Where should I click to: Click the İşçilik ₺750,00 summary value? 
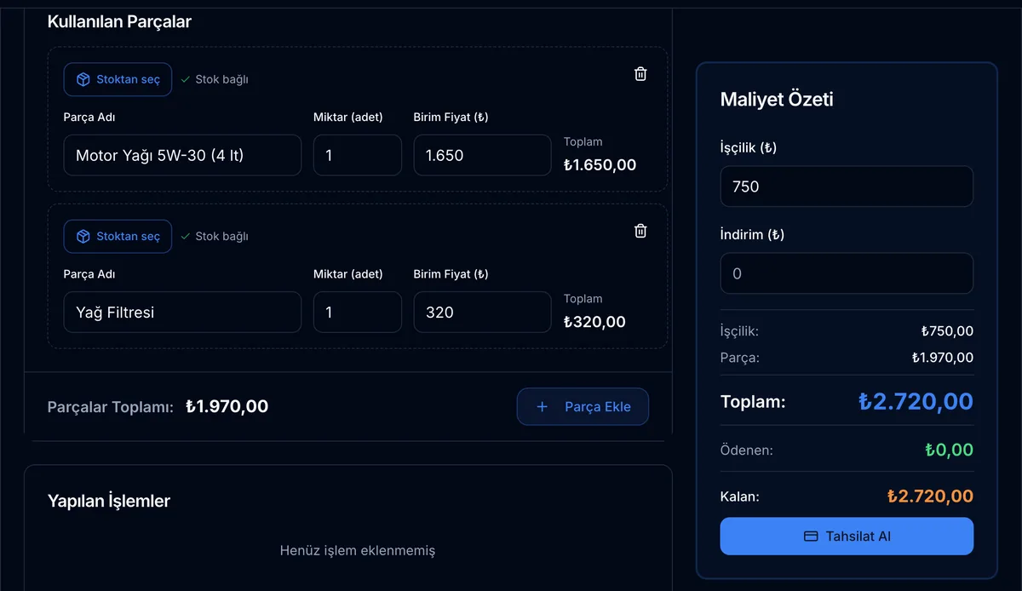pos(947,331)
